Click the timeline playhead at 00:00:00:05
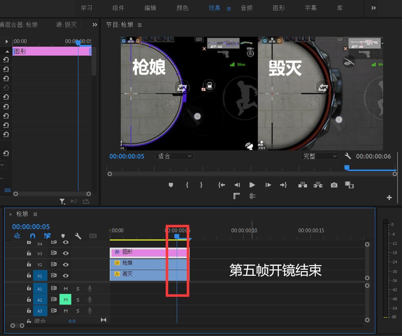 (177, 236)
